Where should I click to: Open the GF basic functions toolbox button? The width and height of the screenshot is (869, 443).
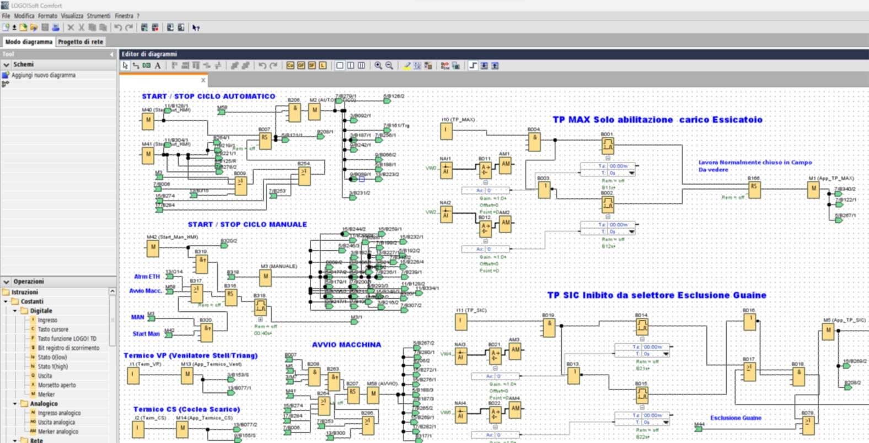click(301, 66)
